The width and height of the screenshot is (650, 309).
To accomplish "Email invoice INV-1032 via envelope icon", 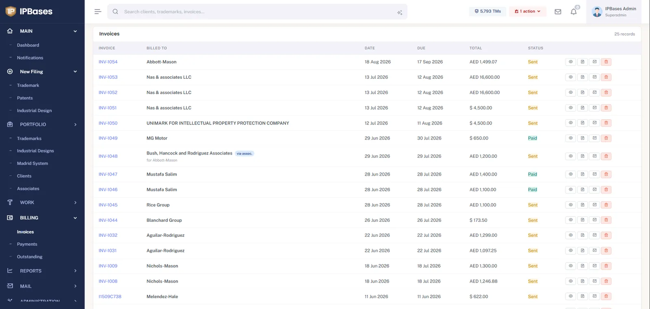I will click(594, 235).
